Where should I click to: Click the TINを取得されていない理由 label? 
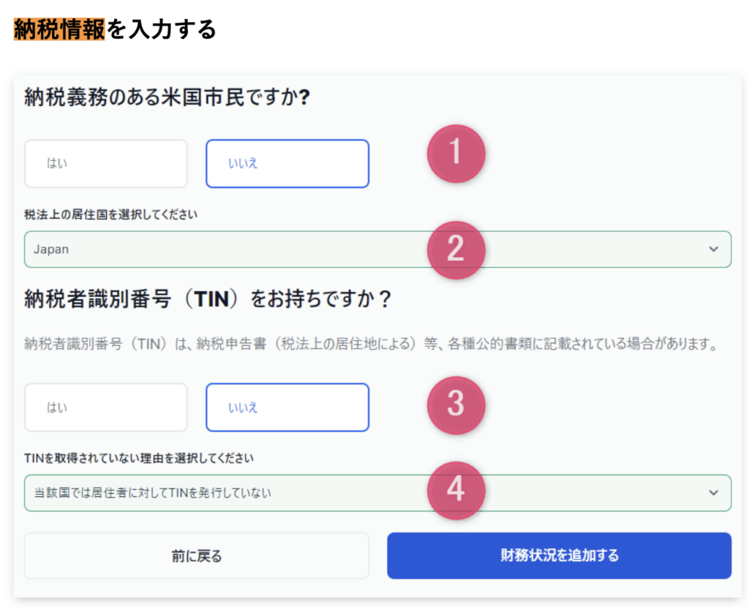point(139,458)
